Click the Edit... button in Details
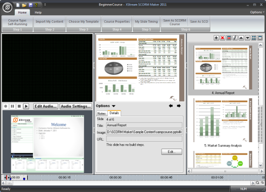Viewport: 266px width, 192px height. tap(171, 152)
